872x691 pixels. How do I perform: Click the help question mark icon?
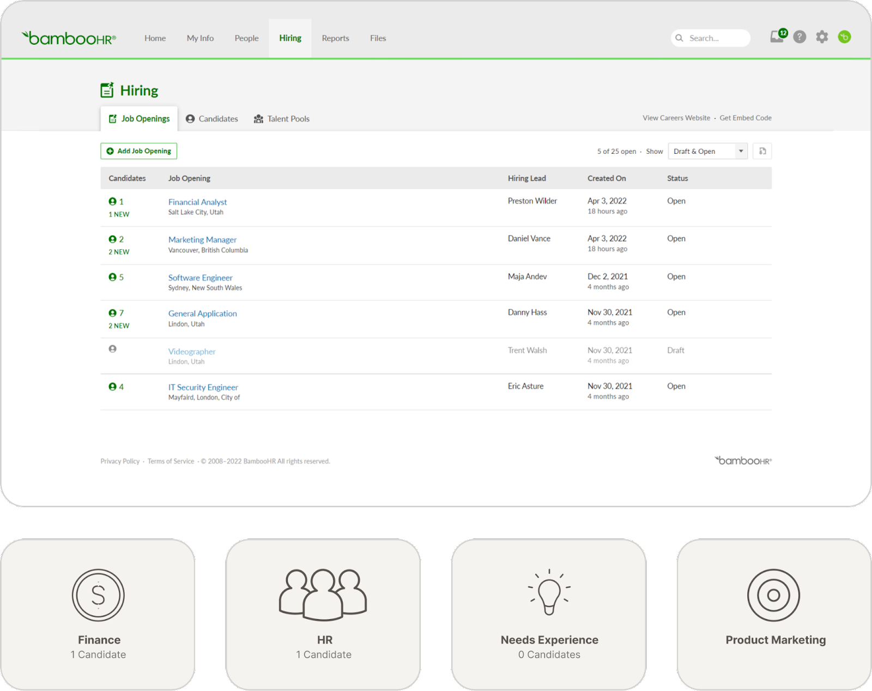coord(800,37)
